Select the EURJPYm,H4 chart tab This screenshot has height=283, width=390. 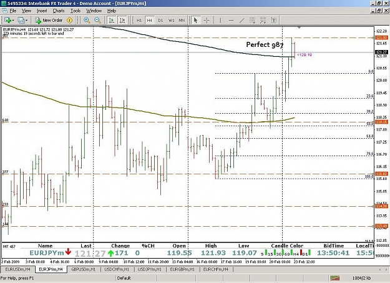pyautogui.click(x=51, y=269)
